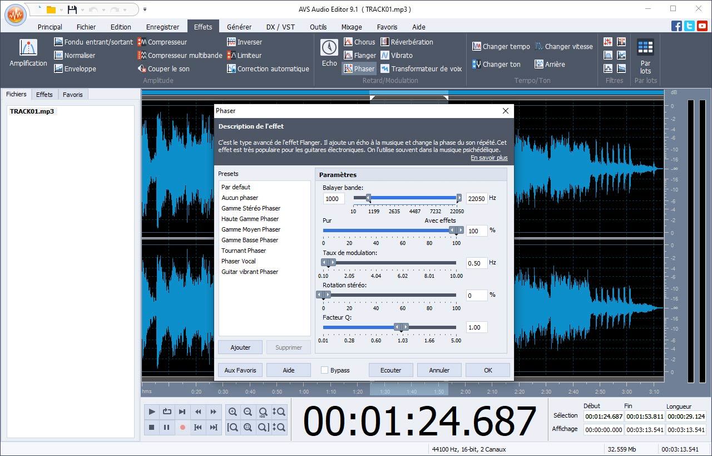Select Changer vitesse effect
Image resolution: width=712 pixels, height=456 pixels.
point(563,46)
